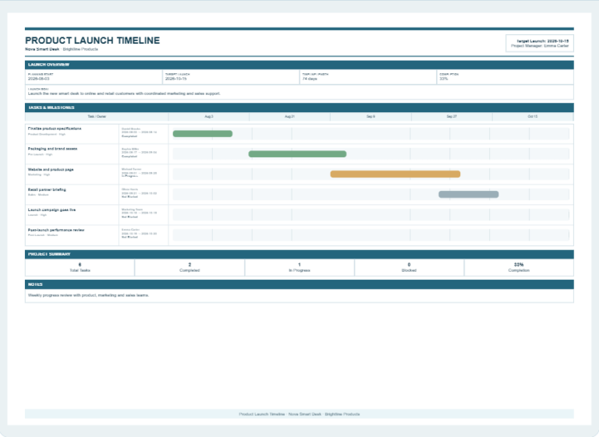Click the 'PROJECT SUMMARY' section header

pos(299,254)
